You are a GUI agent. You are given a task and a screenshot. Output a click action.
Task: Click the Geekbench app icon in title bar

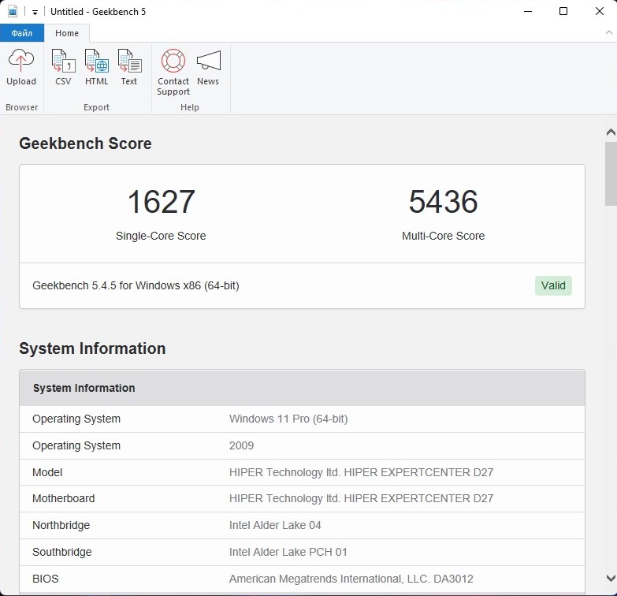click(13, 12)
